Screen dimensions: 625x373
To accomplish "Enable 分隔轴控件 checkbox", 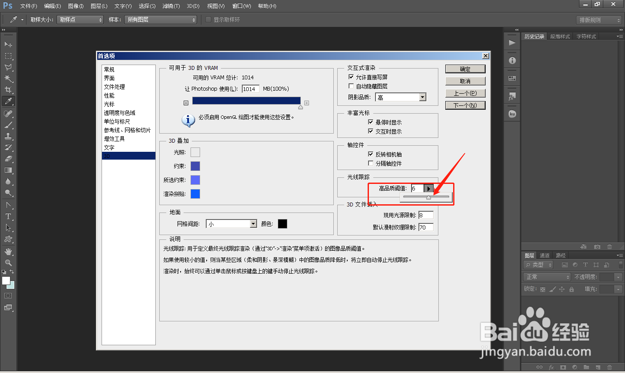I will 371,163.
